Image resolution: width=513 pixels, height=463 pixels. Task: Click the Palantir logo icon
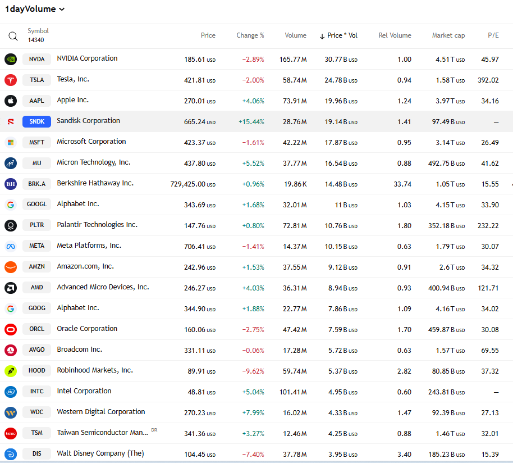(11, 226)
